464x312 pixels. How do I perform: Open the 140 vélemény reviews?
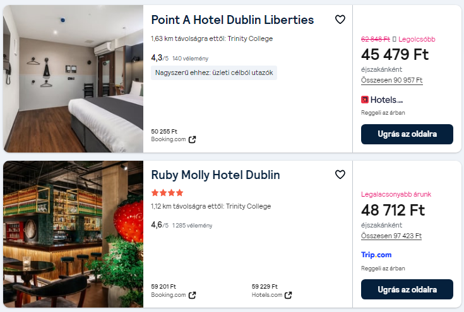(186, 59)
